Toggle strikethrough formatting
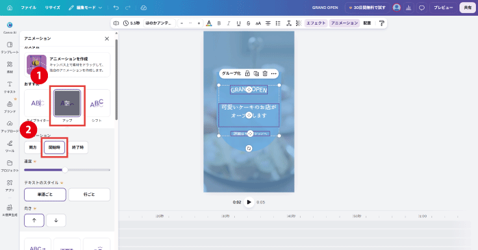This screenshot has height=250, width=478. coord(249,23)
